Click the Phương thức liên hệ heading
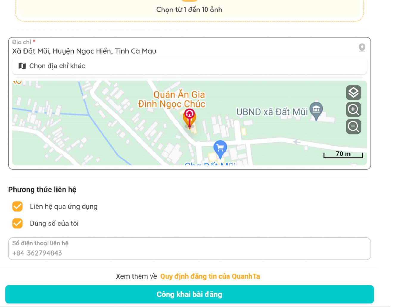The width and height of the screenshot is (403, 307). (x=42, y=190)
